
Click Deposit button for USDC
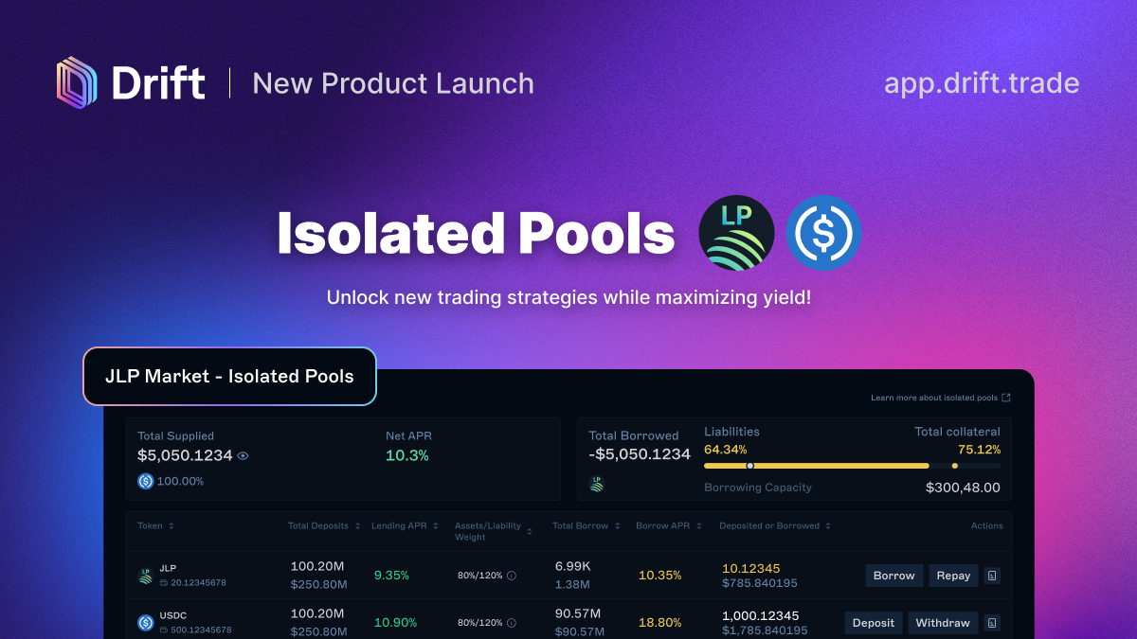point(873,623)
